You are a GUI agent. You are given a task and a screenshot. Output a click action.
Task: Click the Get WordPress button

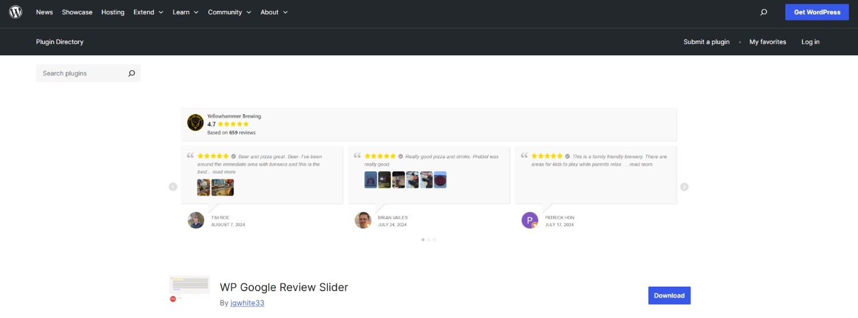[x=817, y=12]
